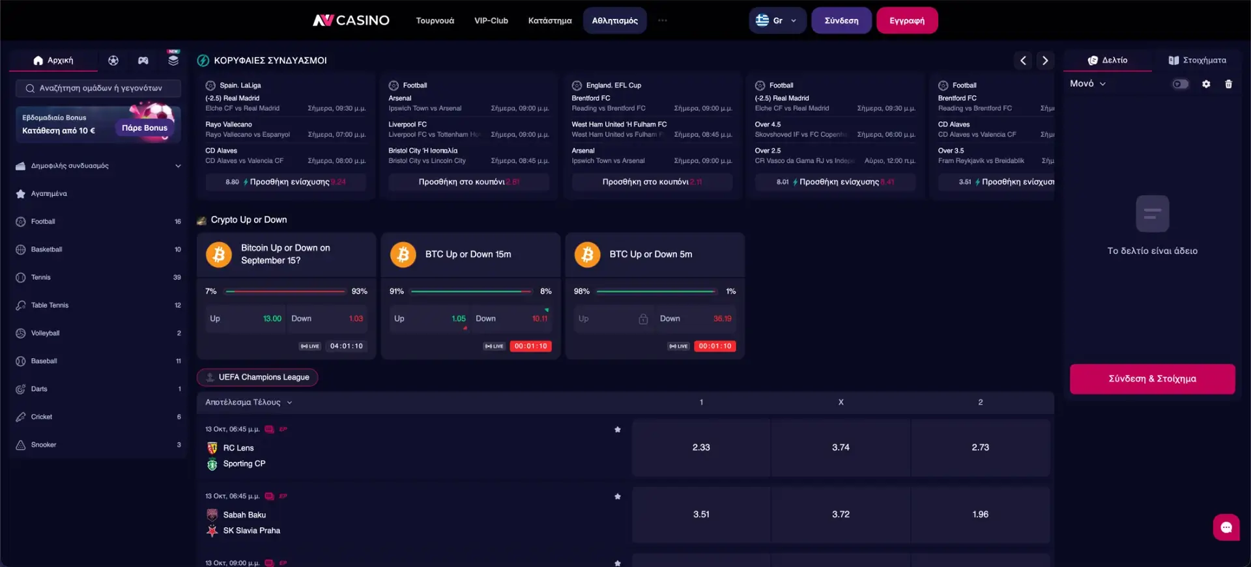
Task: Select the Αθλητισμός navigation tab
Action: (615, 20)
